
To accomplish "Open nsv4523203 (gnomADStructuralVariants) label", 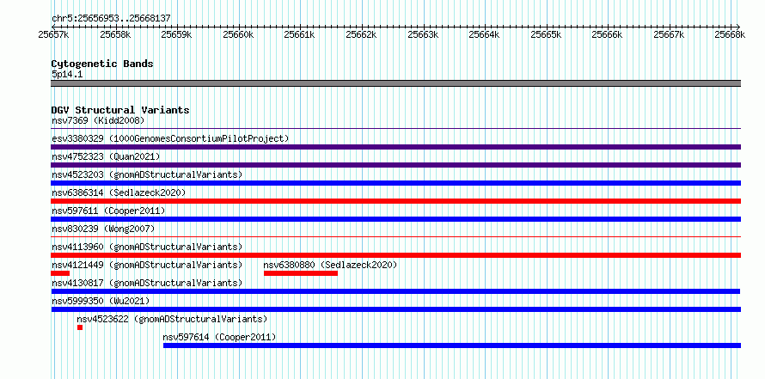I will [147, 174].
